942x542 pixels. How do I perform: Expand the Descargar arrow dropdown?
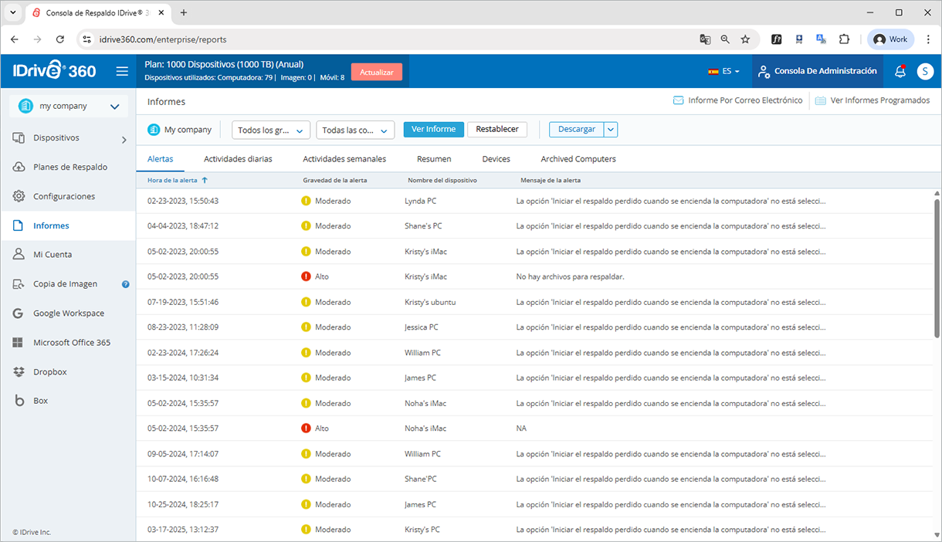click(611, 130)
